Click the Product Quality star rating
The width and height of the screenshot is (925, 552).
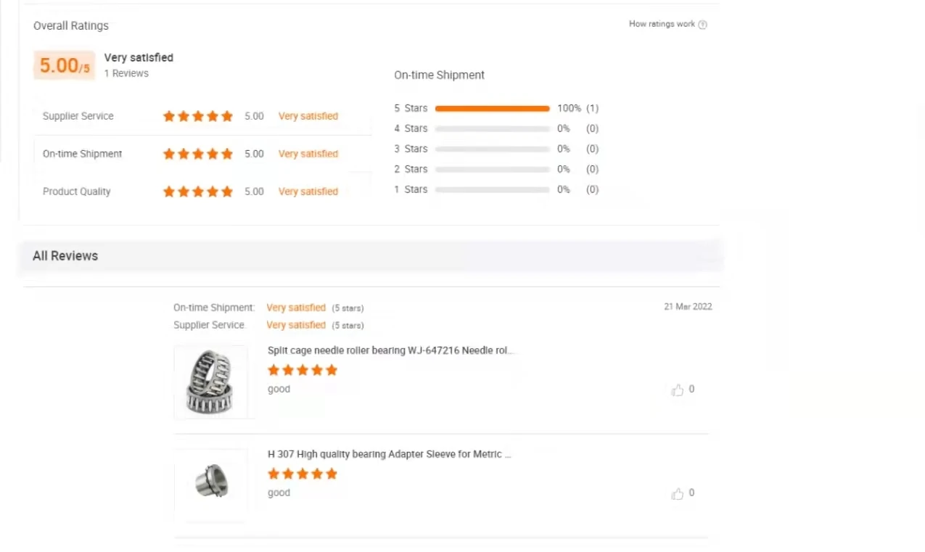click(x=197, y=191)
